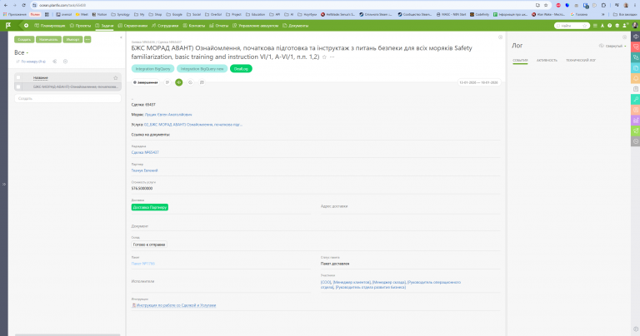Open the Завершенная status dropdown
640x336 pixels.
145,82
